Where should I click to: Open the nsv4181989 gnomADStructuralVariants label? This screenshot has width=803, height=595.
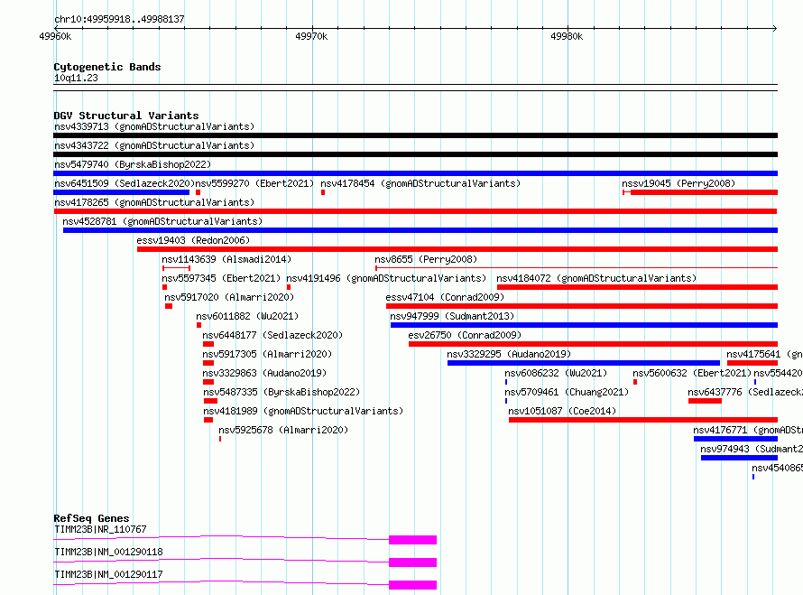(303, 411)
